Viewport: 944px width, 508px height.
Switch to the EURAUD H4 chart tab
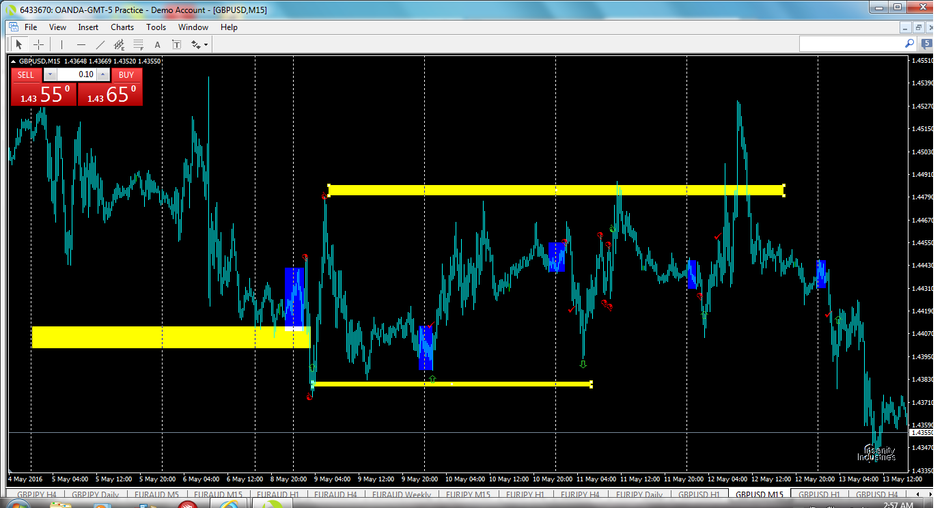click(x=335, y=495)
